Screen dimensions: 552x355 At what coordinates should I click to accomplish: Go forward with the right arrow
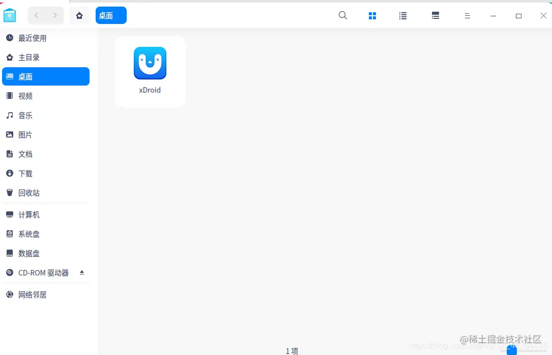tap(55, 15)
